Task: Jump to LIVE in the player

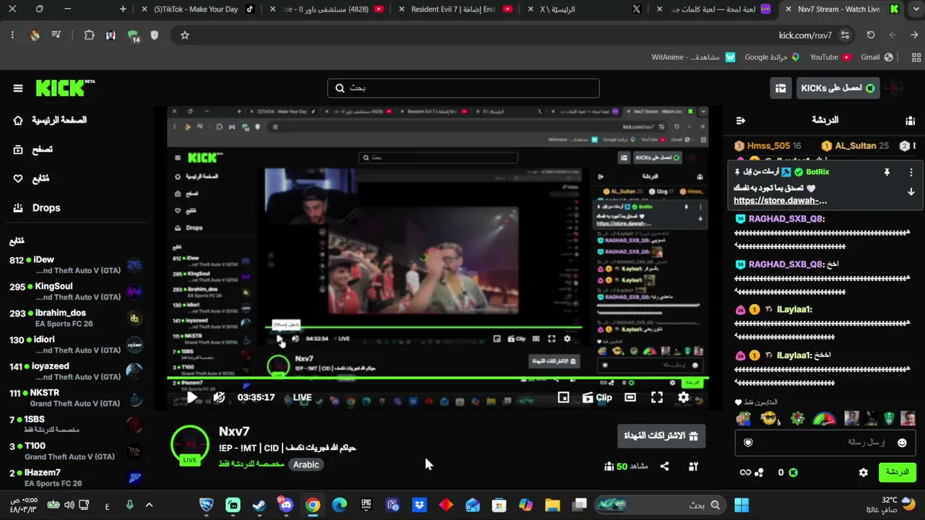Action: click(302, 397)
